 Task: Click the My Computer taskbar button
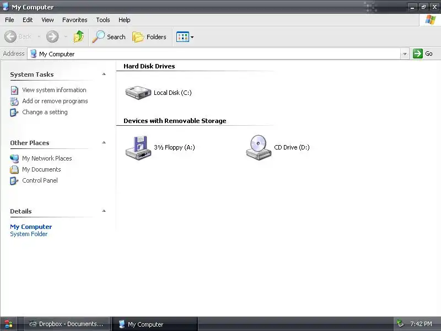(155, 324)
